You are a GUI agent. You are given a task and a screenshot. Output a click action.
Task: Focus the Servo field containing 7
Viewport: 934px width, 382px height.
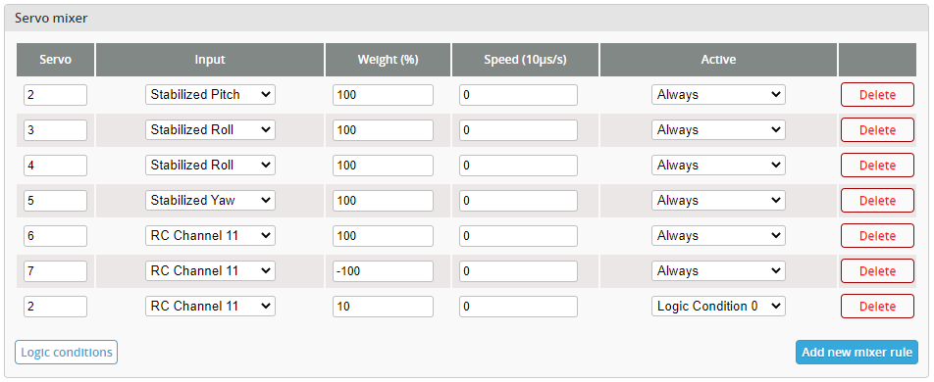pyautogui.click(x=55, y=270)
